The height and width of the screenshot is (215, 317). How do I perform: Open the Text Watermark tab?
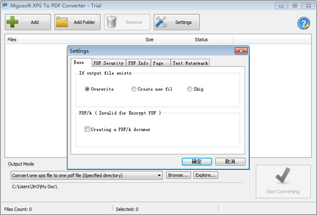click(190, 63)
